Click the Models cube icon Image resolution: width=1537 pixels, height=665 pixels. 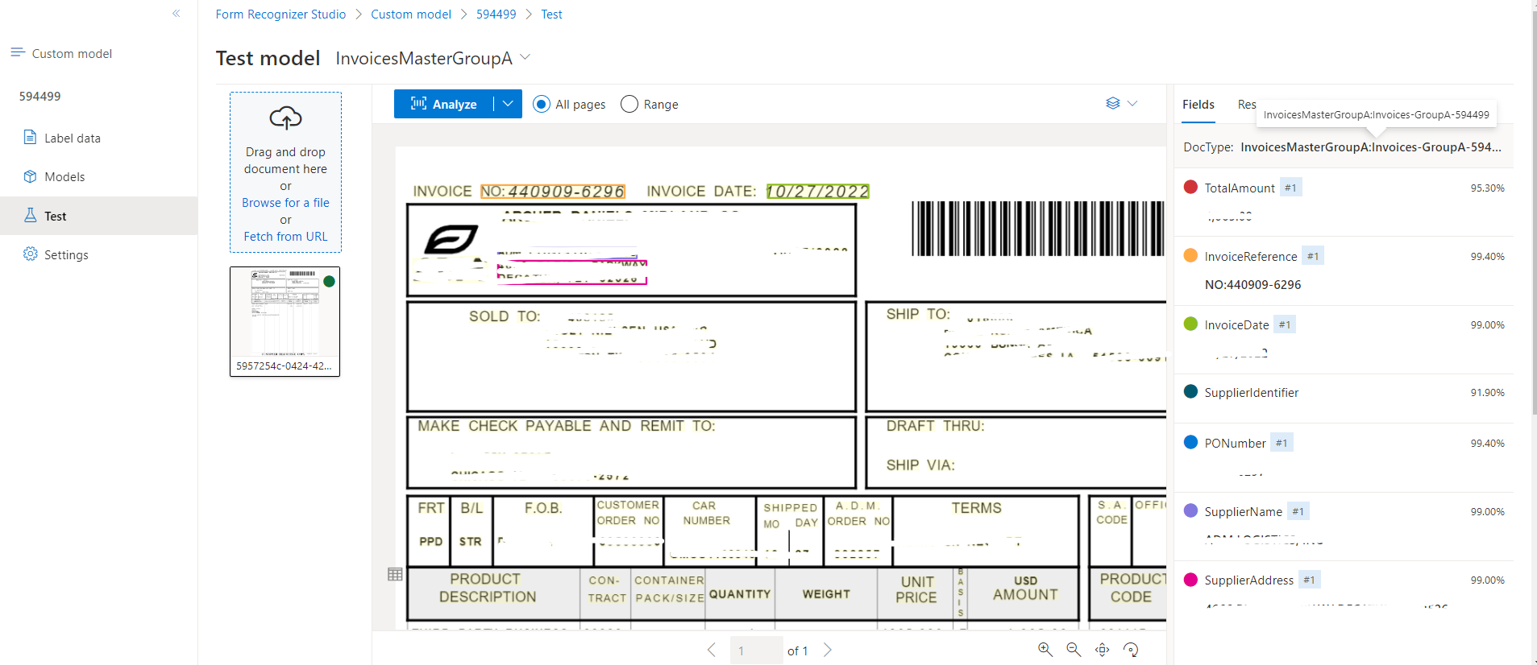point(30,176)
